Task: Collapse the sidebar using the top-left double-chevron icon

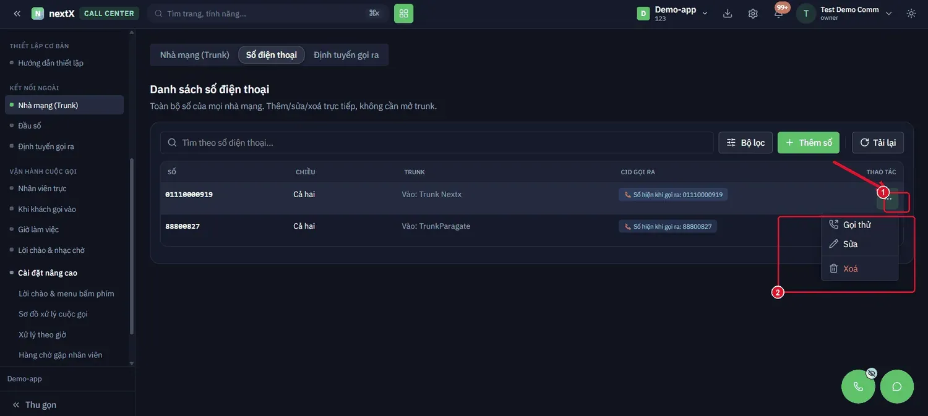Action: pyautogui.click(x=17, y=14)
